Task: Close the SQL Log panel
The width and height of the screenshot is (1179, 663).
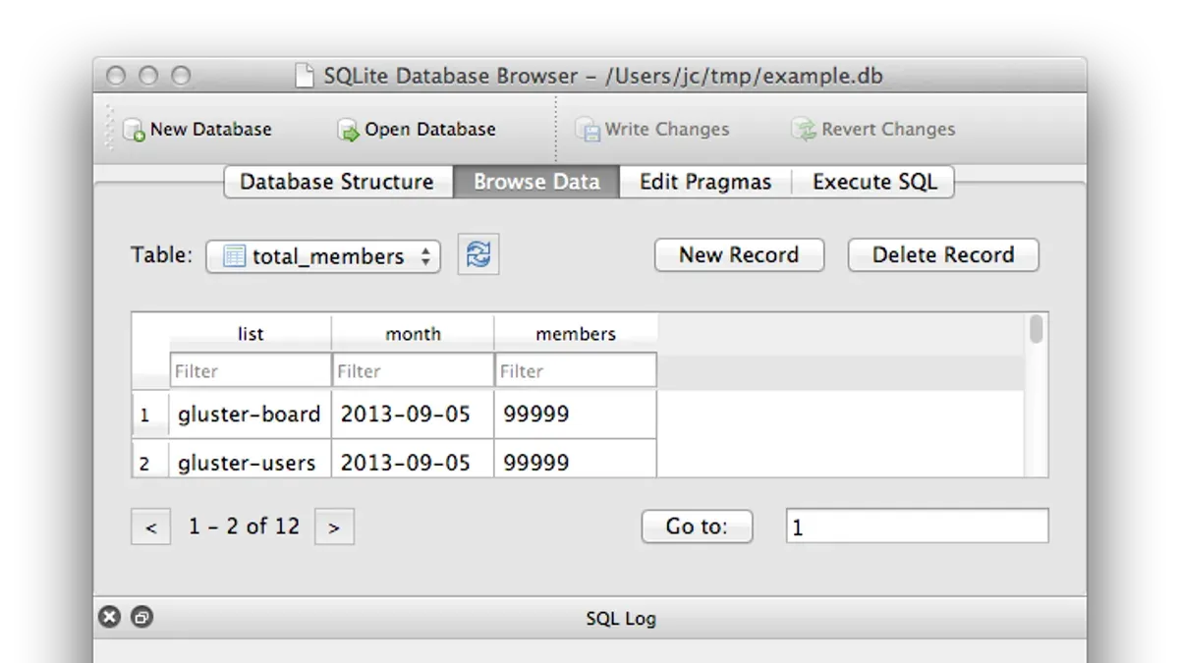Action: 110,617
